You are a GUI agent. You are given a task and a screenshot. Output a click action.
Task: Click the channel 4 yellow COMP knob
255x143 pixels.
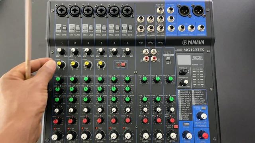click(102, 64)
